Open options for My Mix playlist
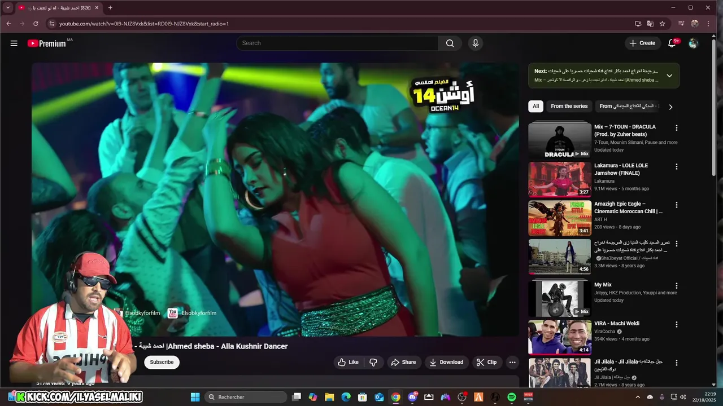 (676, 286)
